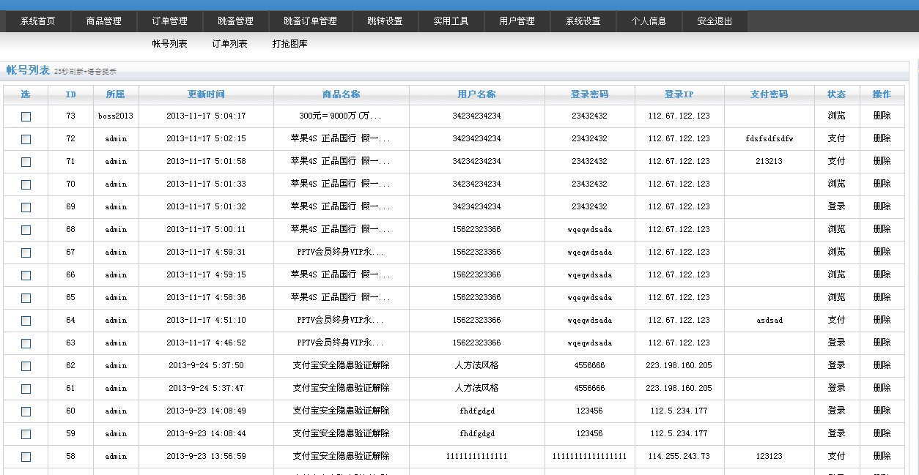Click the 状态 column header

click(836, 94)
